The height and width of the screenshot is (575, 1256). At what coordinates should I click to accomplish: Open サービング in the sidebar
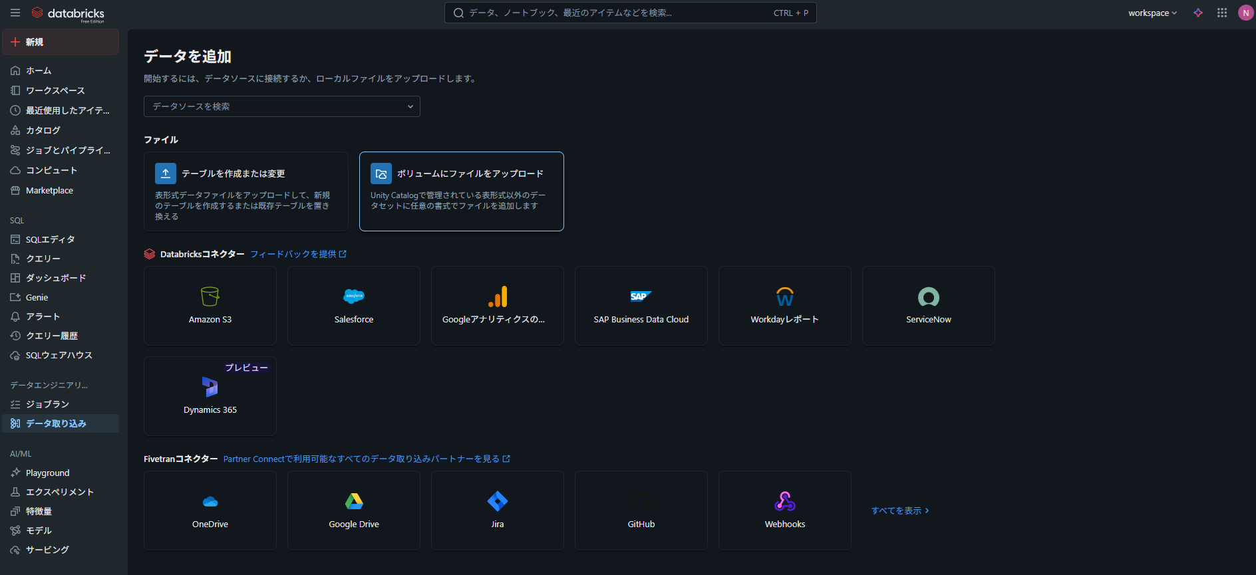click(61, 550)
